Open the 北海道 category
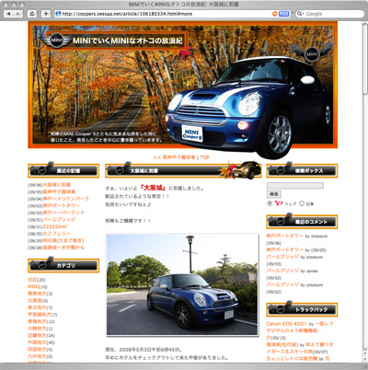This screenshot has height=370, width=368. (x=35, y=300)
